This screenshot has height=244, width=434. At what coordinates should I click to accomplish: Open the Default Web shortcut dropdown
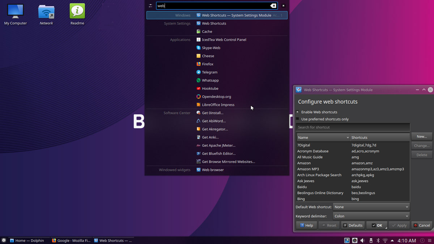tap(371, 207)
